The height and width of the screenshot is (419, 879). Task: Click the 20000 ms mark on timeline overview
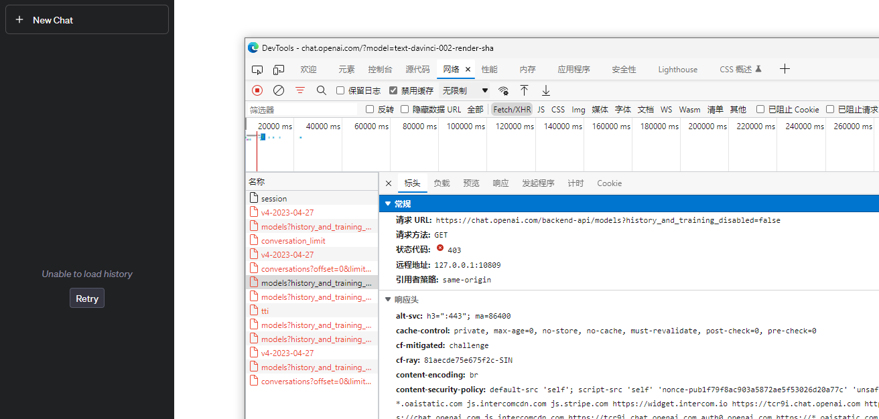tap(275, 127)
